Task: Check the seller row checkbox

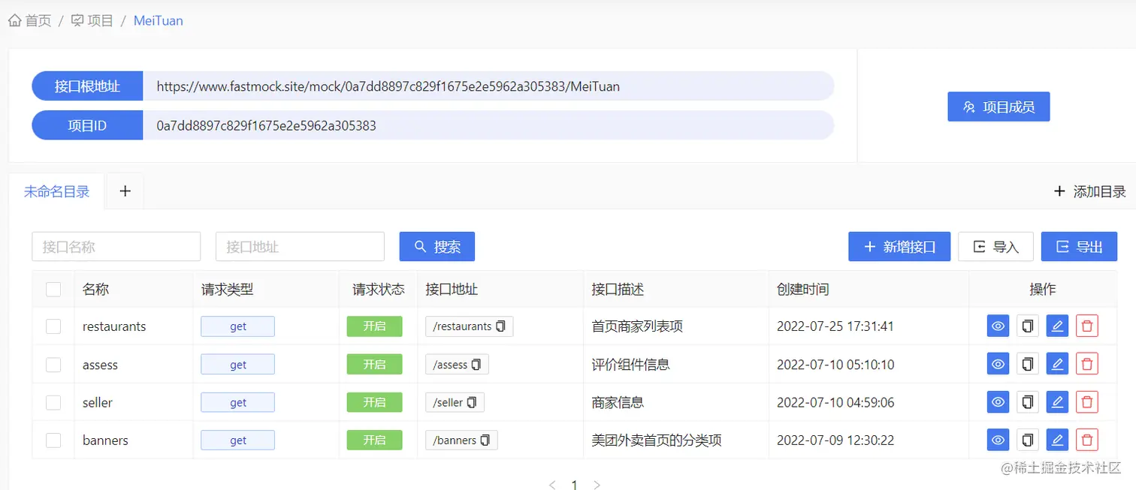Action: tap(53, 402)
